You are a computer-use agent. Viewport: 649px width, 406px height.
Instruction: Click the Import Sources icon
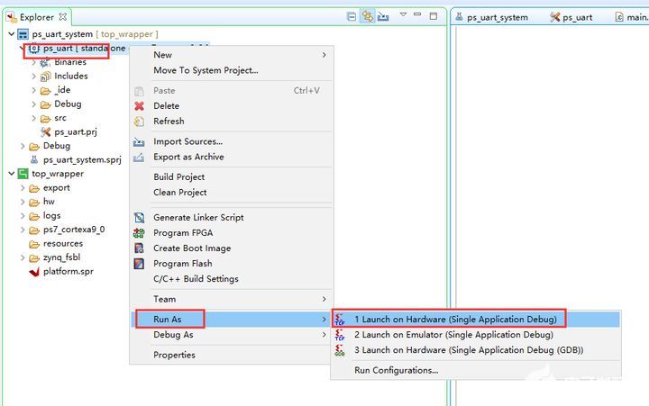click(x=139, y=142)
